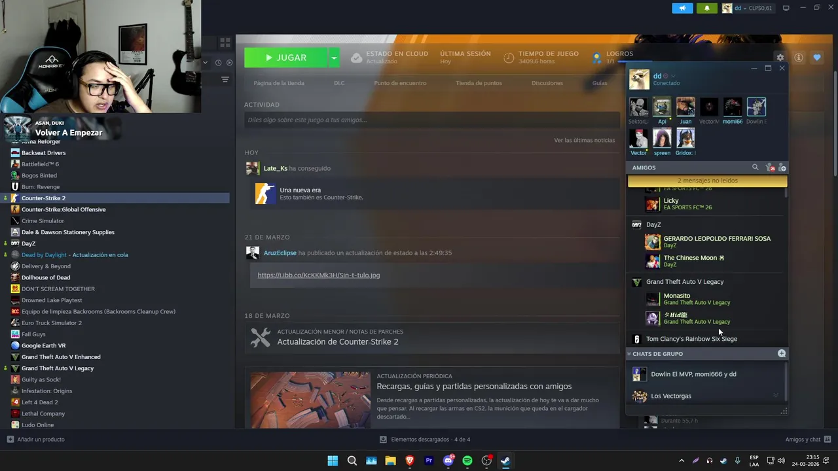Select Lethal Company in library
The width and height of the screenshot is (838, 471).
coord(43,413)
